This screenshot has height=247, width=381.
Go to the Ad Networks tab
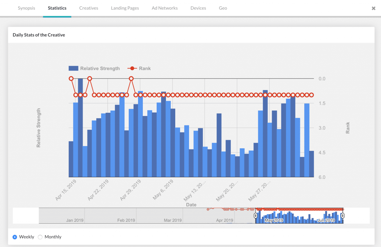point(164,8)
